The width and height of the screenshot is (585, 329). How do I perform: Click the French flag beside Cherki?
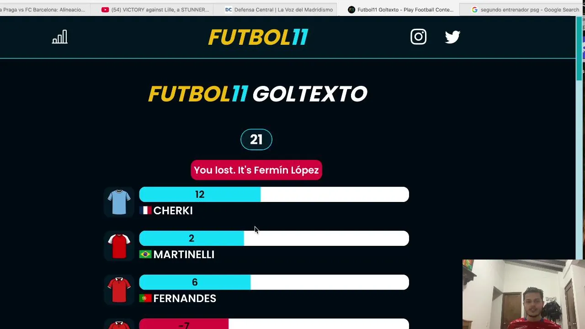pyautogui.click(x=145, y=211)
